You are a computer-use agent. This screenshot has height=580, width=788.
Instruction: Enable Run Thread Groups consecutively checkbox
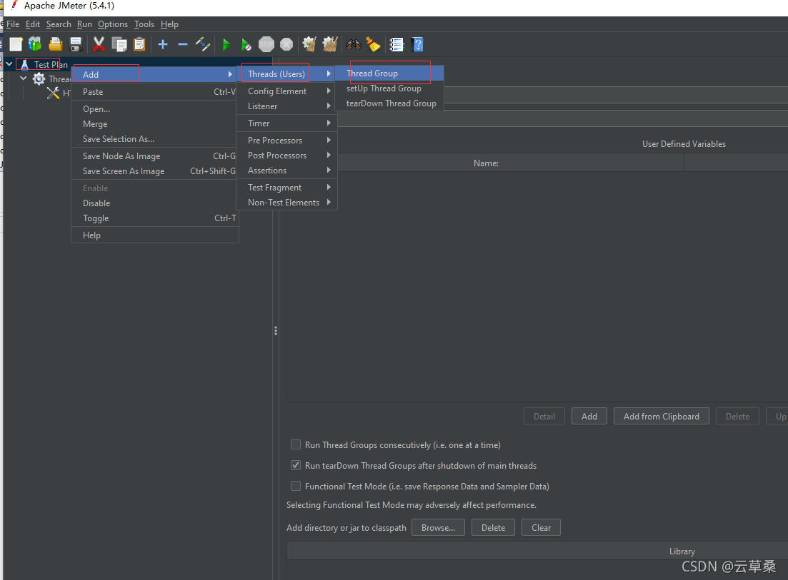(296, 444)
